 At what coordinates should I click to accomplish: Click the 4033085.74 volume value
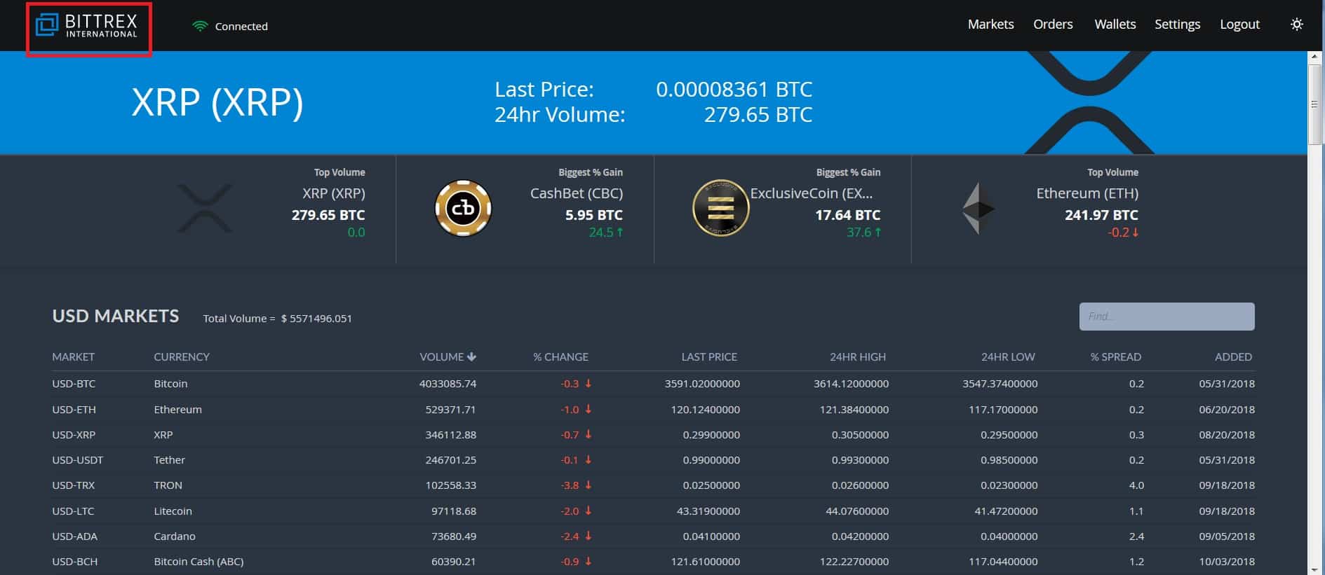(448, 384)
